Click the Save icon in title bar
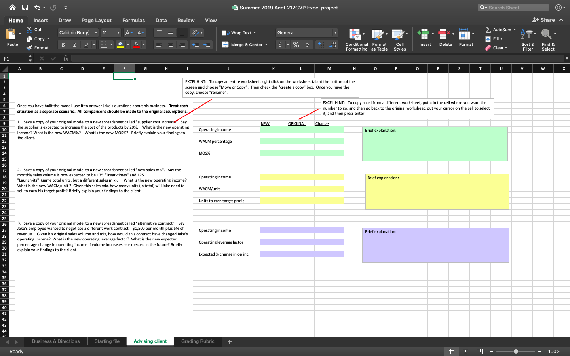 [25, 8]
